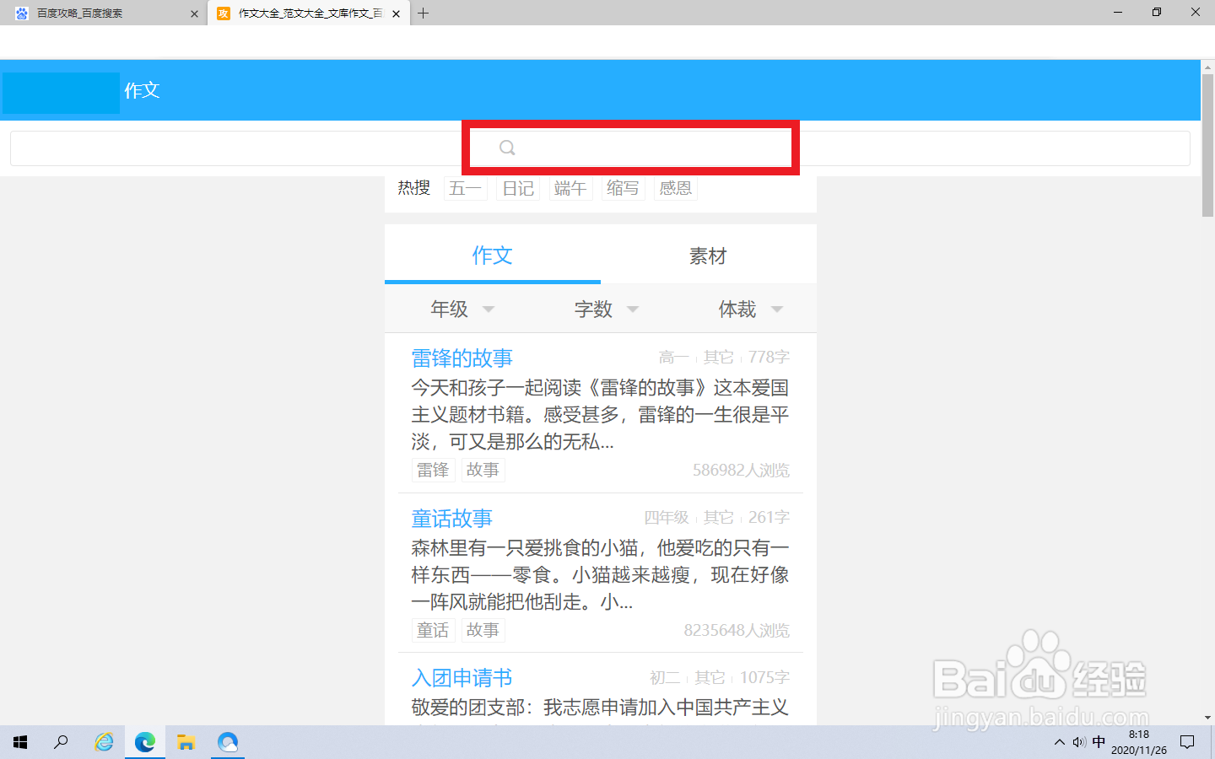Open File Explorer from the taskbar

pyautogui.click(x=186, y=742)
